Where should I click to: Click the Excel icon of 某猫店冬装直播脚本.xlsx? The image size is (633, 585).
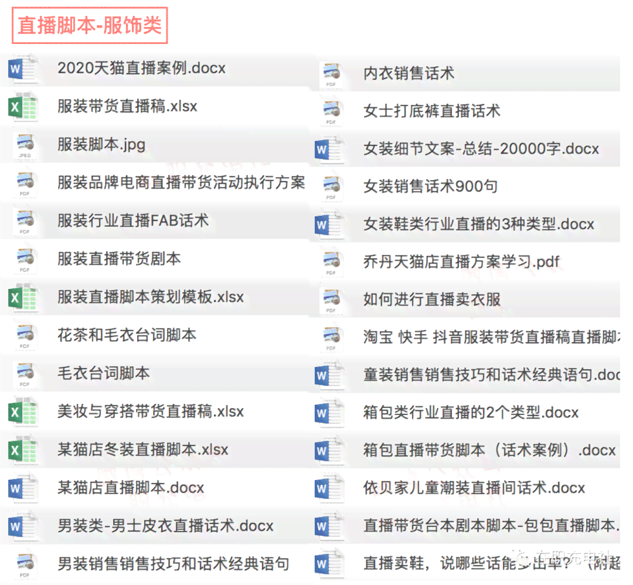coord(23,450)
